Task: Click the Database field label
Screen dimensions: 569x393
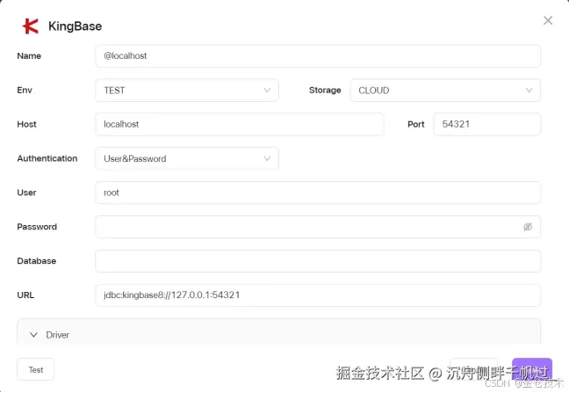Action: (x=36, y=261)
